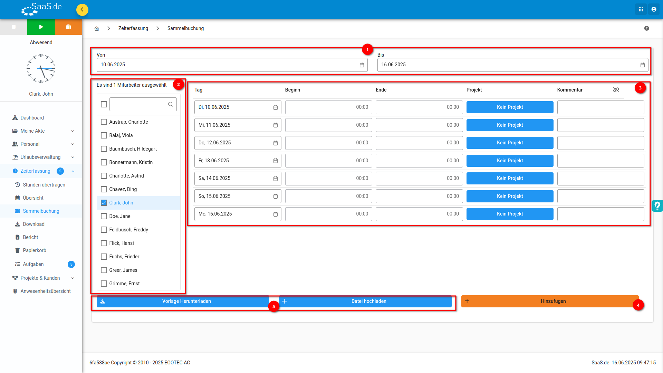Open calendar for So, 15.06.2025 row
Screen dimensions: 663x373
275,196
